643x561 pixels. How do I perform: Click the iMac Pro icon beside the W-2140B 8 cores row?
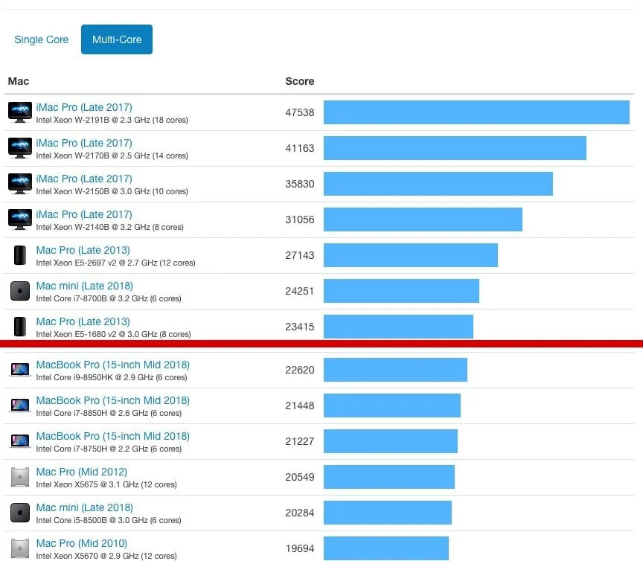click(20, 219)
